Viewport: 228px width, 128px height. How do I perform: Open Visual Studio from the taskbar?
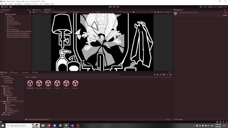click(x=72, y=126)
